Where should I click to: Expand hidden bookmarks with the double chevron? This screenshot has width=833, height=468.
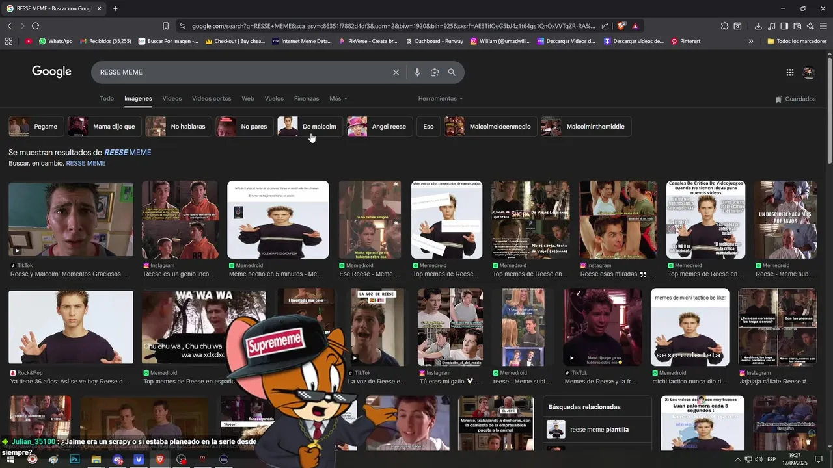pos(750,41)
